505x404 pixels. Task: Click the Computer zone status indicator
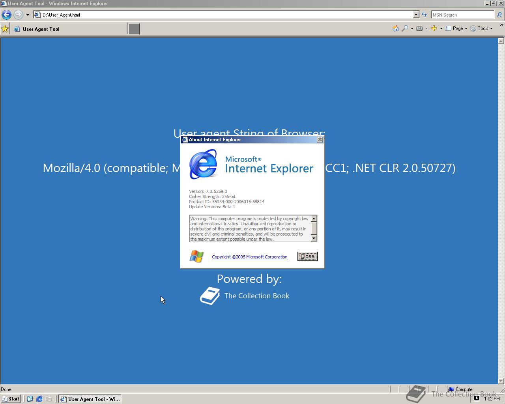click(x=460, y=389)
